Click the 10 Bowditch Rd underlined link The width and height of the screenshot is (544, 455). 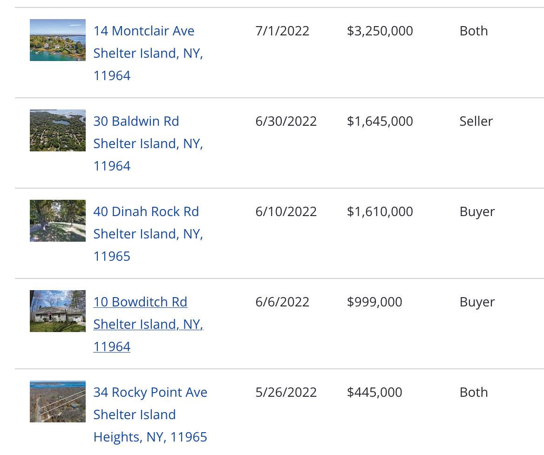140,302
